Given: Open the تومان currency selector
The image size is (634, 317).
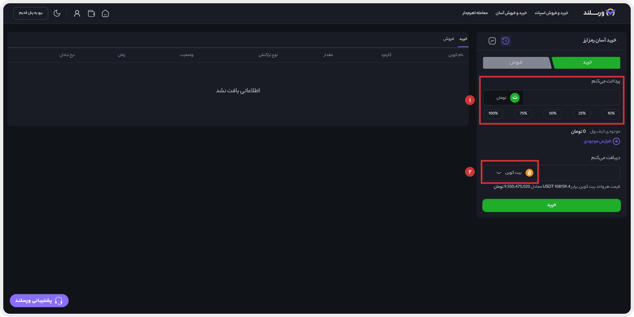Looking at the screenshot, I should click(504, 98).
